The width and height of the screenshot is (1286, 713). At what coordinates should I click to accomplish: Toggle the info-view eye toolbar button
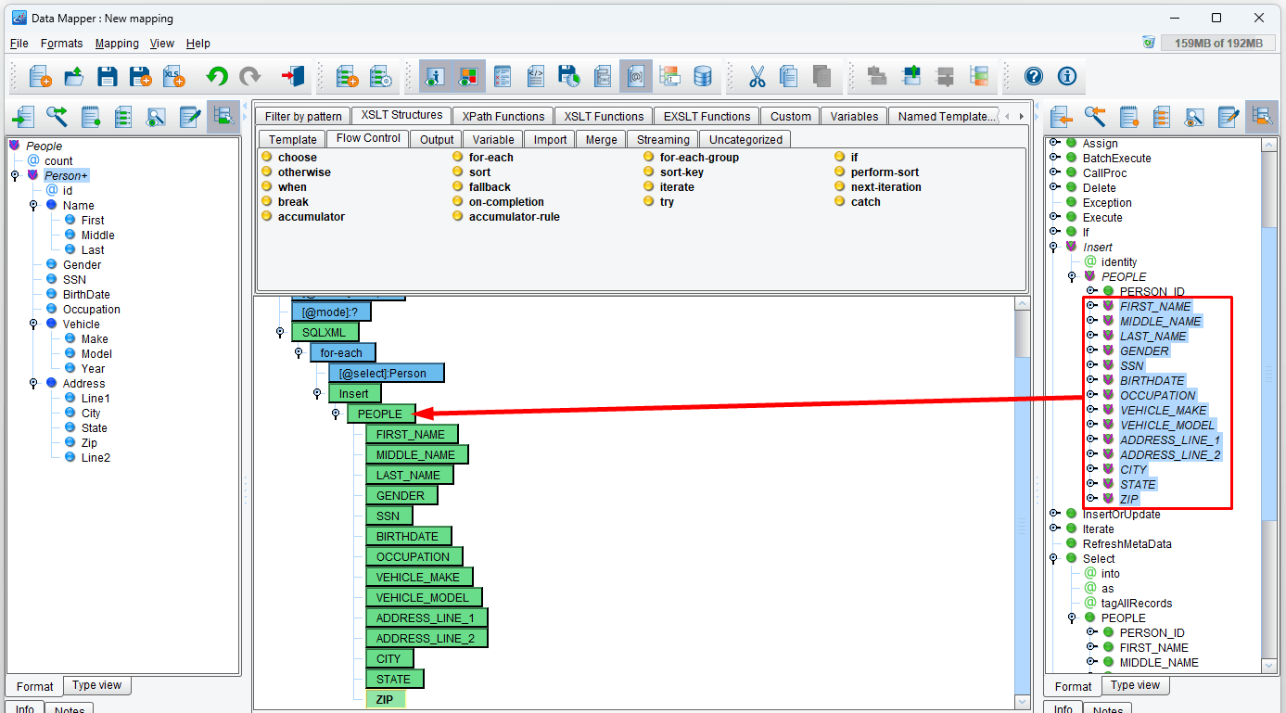click(435, 76)
